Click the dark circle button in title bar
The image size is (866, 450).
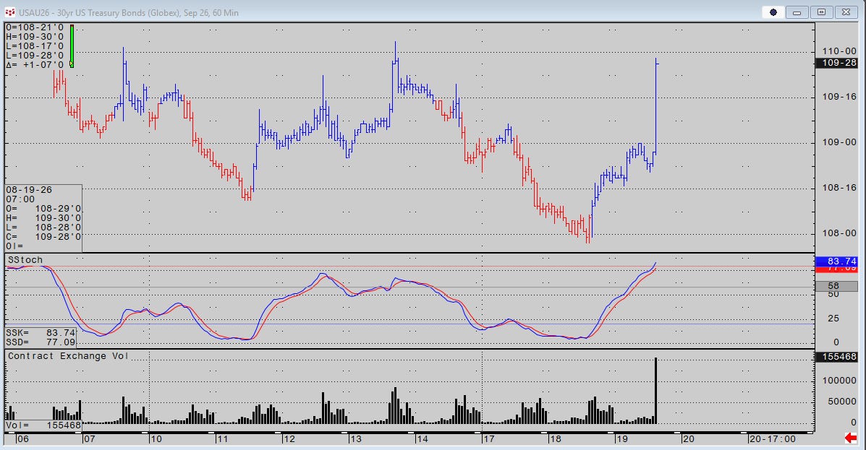click(773, 12)
